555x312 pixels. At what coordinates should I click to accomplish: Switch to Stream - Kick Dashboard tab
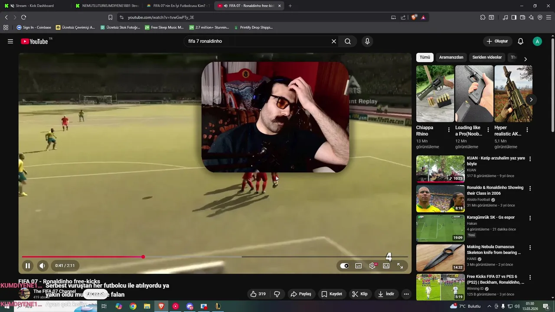click(34, 6)
